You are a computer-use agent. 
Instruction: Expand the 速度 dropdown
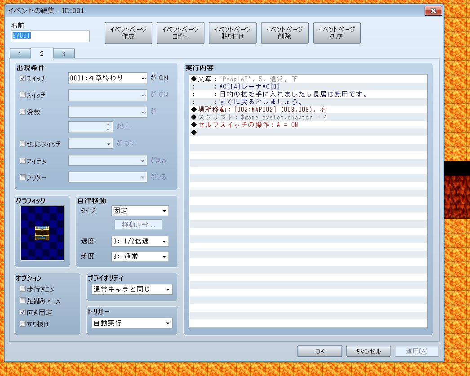140,241
